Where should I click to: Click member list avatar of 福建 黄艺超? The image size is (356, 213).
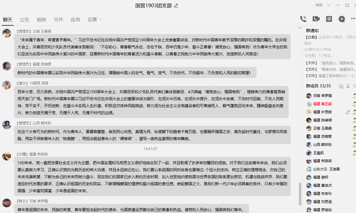[309, 104]
